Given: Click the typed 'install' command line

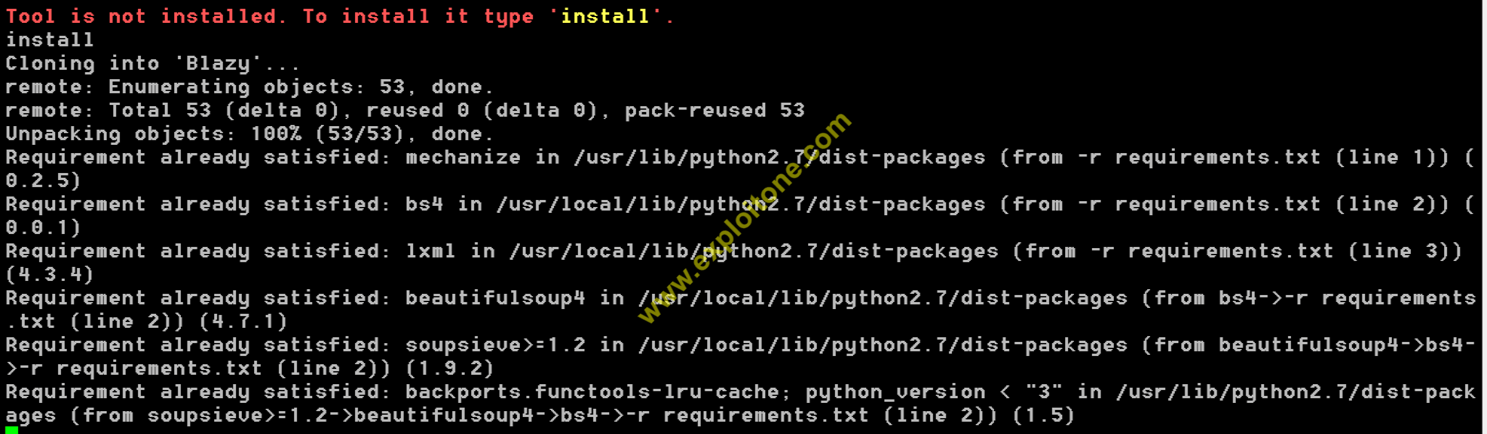Looking at the screenshot, I should click(x=50, y=40).
